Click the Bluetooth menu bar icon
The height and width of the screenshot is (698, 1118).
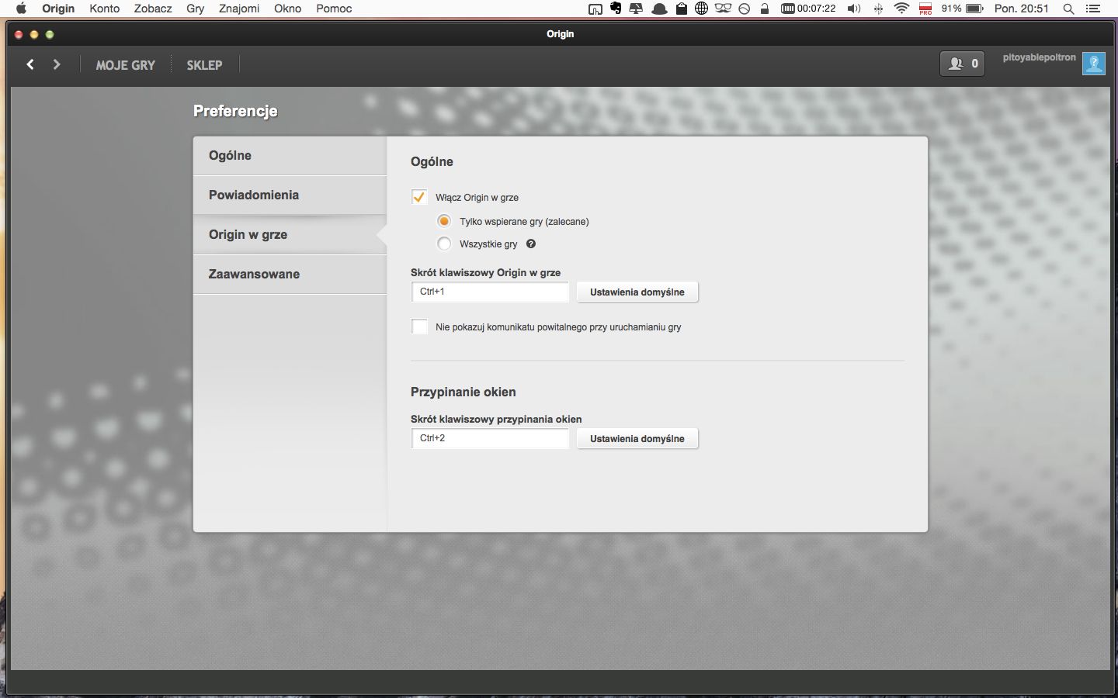click(x=878, y=9)
